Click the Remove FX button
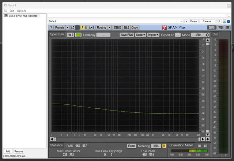Image resolution: width=234 pixels, height=161 pixels. coord(19,151)
